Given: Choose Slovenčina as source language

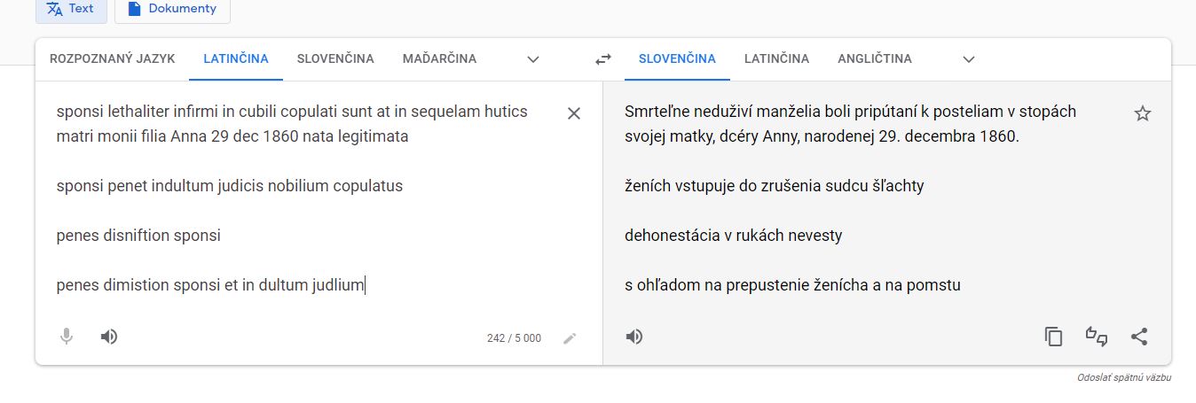Looking at the screenshot, I should [335, 59].
